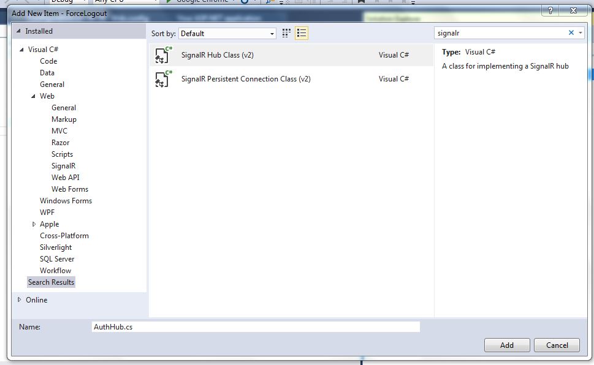Viewport: 594px width, 365px height.
Task: Expand the Apple tree node
Action: [x=34, y=224]
